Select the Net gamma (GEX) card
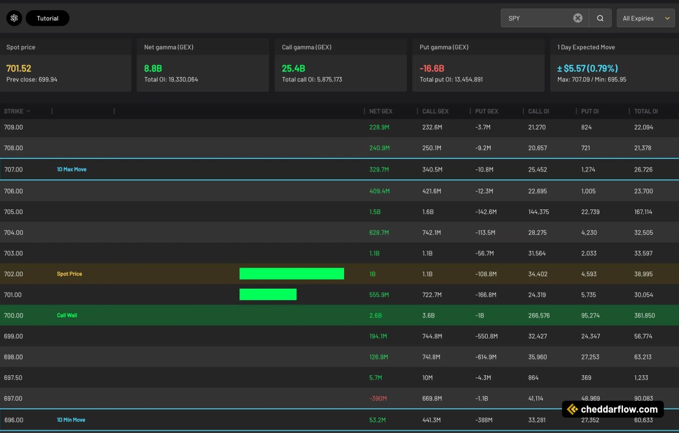Viewport: 679px width, 433px height. 203,65
